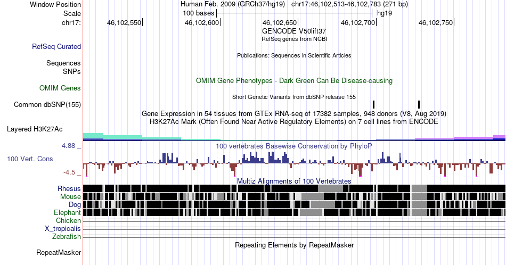Click Multiz Alignments of 100 Vertebrates title
506x265 pixels.
pos(294,181)
